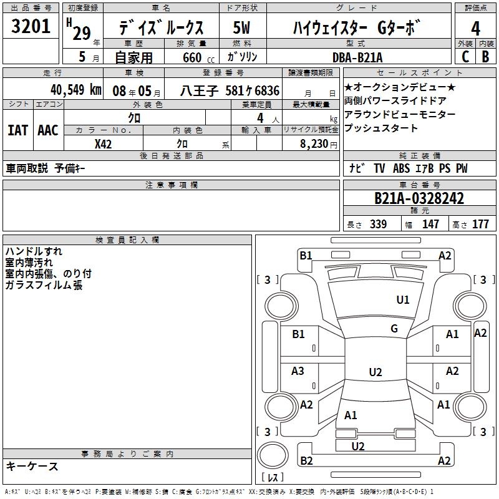
Task: Click A1 mark on rear hatch glass
Action: pos(351,415)
